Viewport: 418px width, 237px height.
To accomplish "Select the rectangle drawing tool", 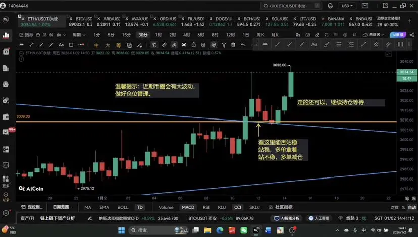I will pyautogui.click(x=71, y=45).
